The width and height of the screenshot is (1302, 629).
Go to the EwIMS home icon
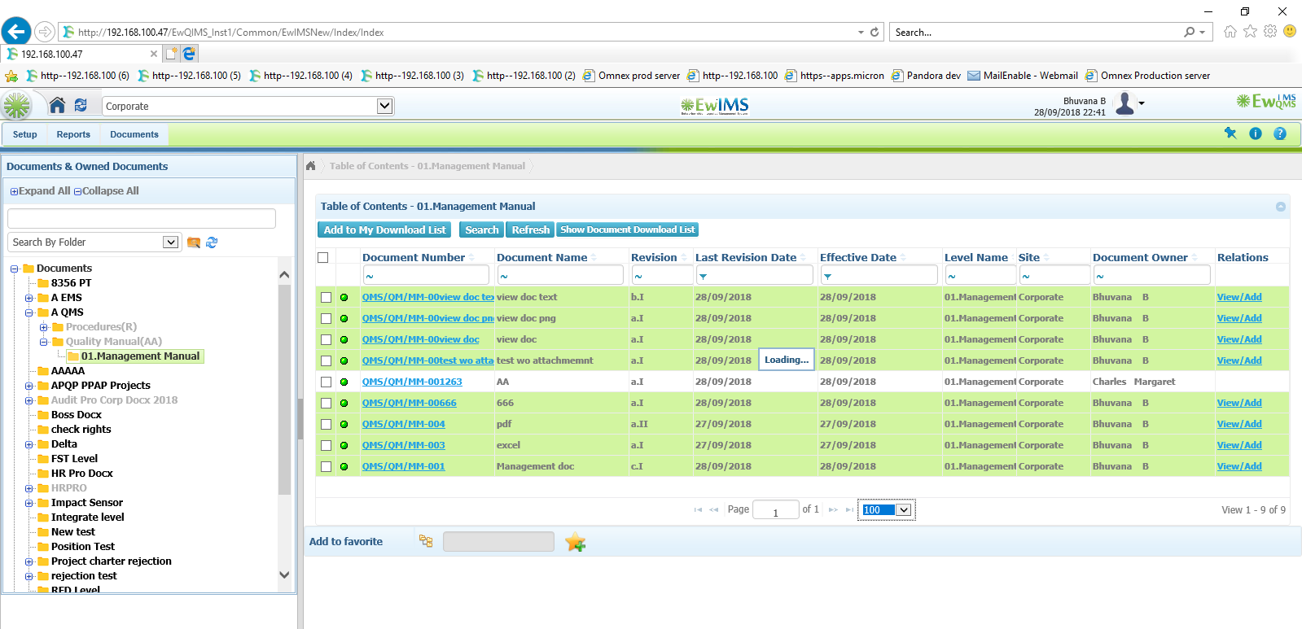coord(57,105)
